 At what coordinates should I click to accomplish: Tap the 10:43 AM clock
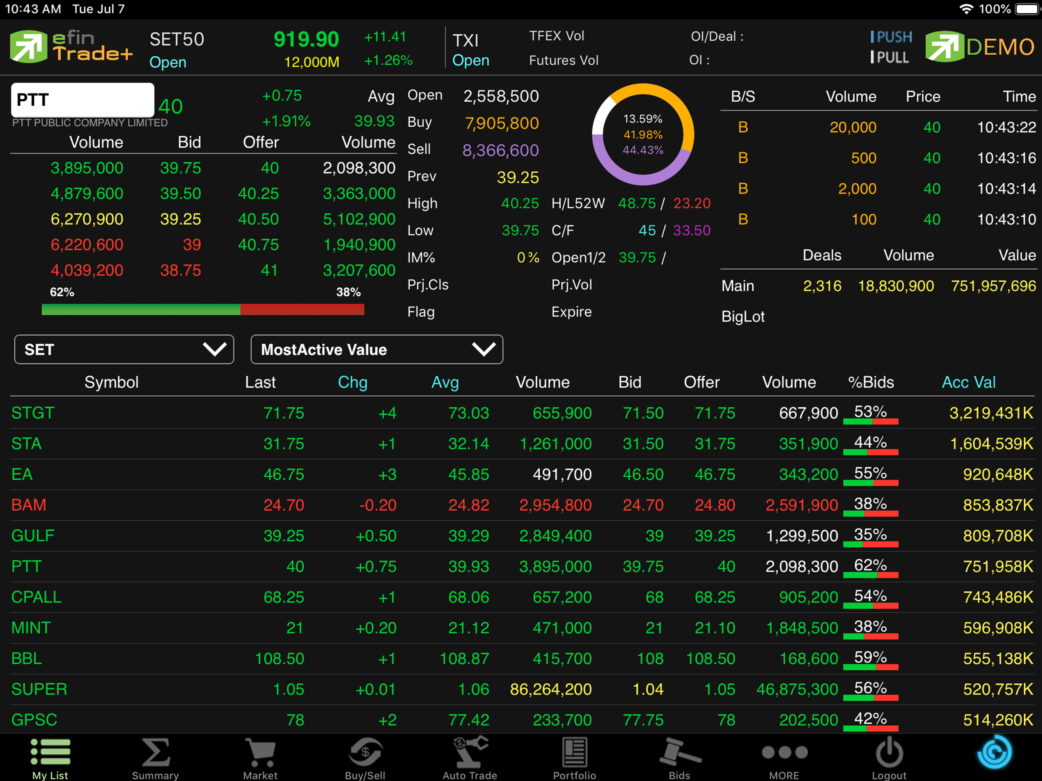click(33, 9)
